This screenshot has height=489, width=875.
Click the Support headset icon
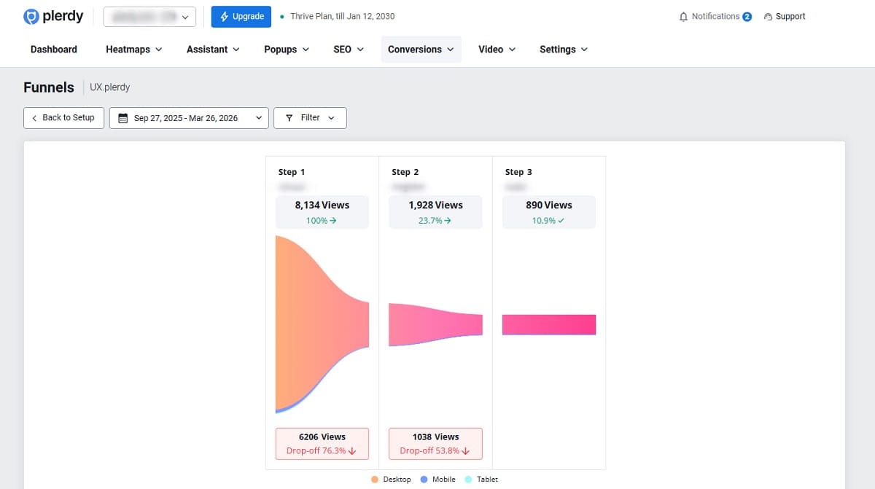click(x=768, y=16)
